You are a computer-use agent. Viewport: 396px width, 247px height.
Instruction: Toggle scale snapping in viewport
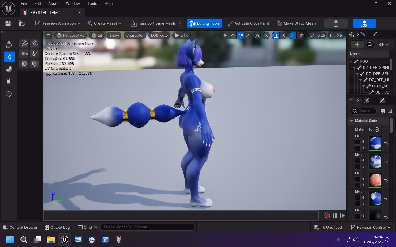pos(312,36)
